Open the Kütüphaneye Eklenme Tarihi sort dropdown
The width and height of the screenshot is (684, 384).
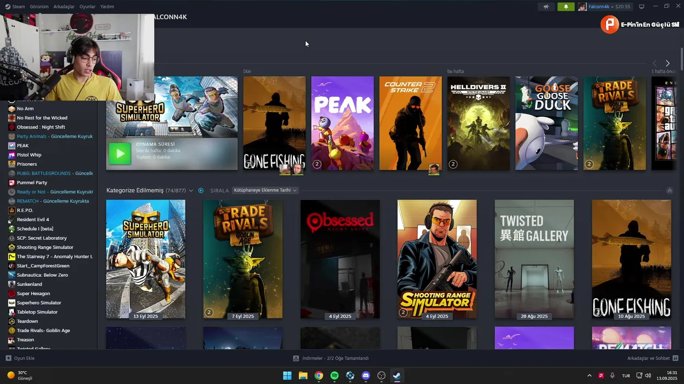click(265, 190)
